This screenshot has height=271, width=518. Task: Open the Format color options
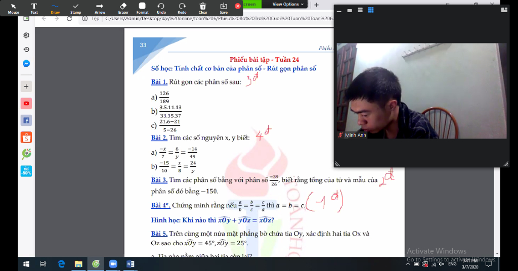(x=142, y=8)
